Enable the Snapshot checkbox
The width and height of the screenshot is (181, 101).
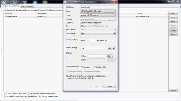click(x=82, y=67)
